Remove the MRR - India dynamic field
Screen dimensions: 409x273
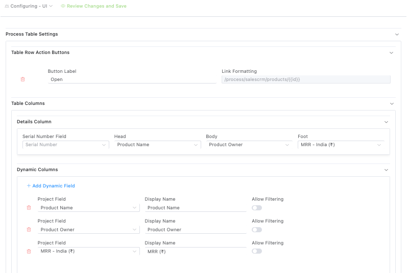point(29,252)
